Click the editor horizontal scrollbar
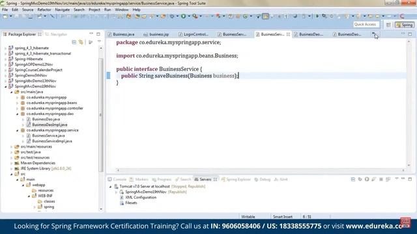The width and height of the screenshot is (417, 234). coord(261,170)
